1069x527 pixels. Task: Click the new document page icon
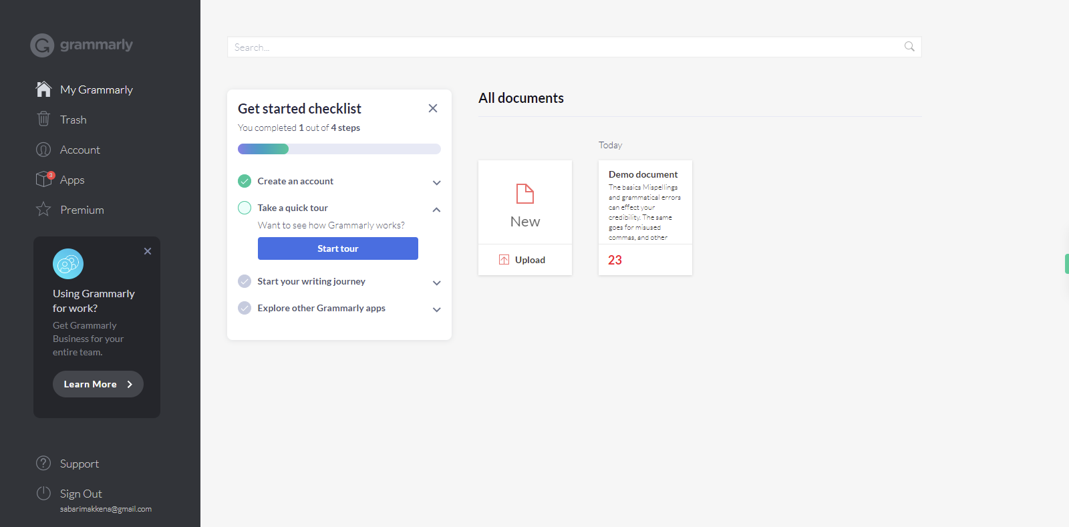click(x=525, y=194)
